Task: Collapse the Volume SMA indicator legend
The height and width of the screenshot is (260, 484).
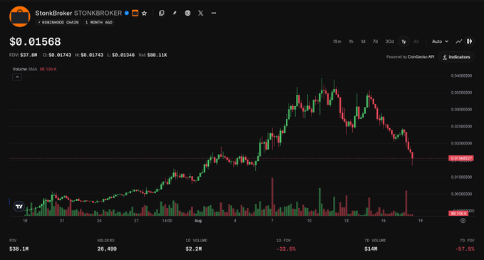Action: [17, 77]
